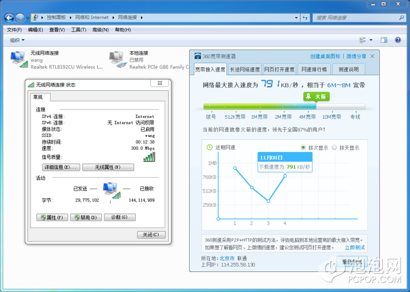Viewport: 410px width, 292px height.
Task: Open the 查看(V) menu
Action: [x=57, y=30]
